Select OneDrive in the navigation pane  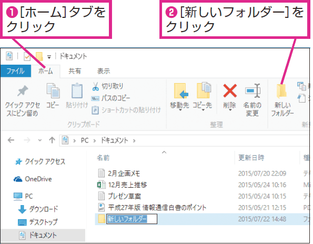pos(33,179)
